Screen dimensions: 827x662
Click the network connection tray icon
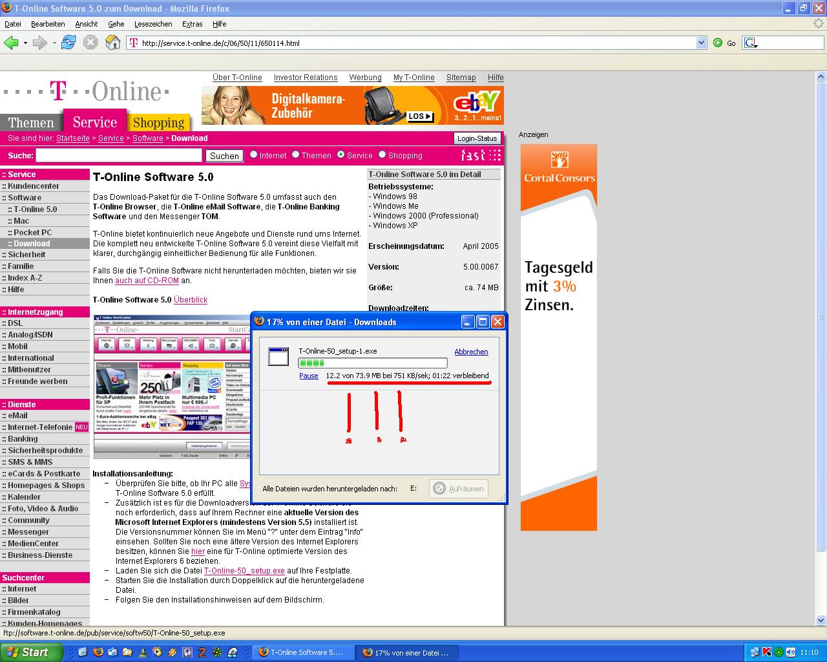755,652
